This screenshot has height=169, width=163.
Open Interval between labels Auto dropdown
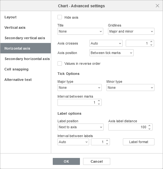tap(73, 142)
